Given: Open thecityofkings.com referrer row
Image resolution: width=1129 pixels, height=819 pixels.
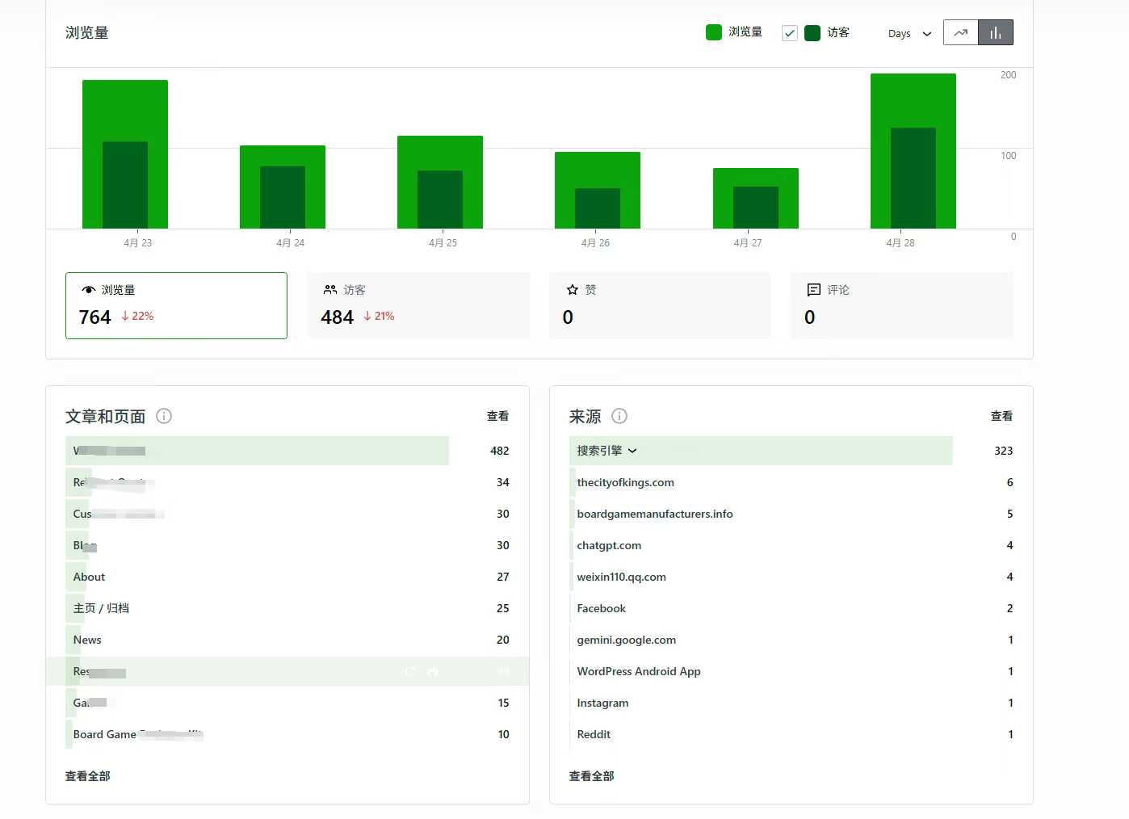Looking at the screenshot, I should 625,482.
